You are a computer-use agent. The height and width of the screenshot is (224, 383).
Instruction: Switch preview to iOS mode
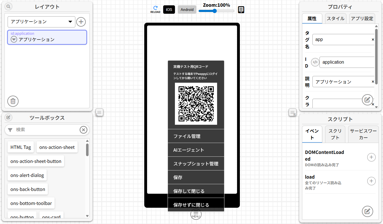pyautogui.click(x=169, y=10)
